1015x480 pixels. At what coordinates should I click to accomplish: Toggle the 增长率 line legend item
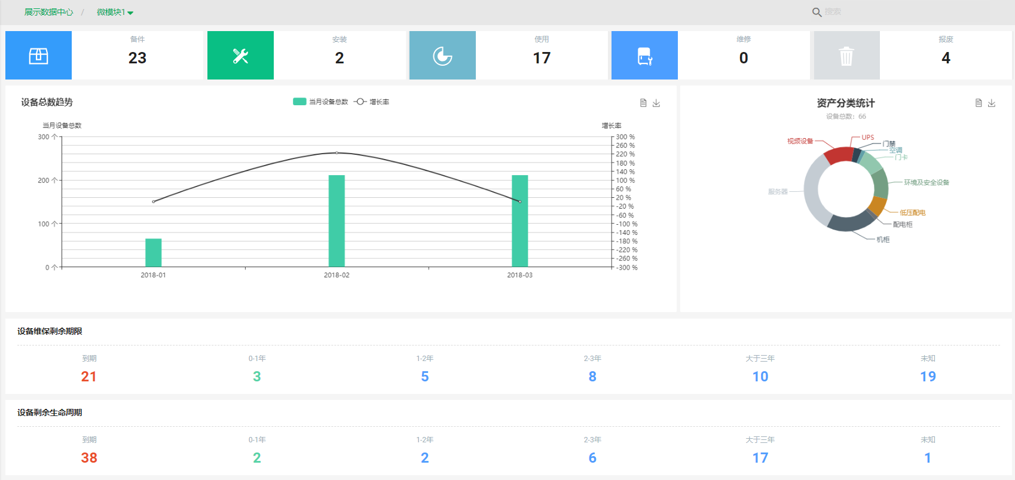372,102
